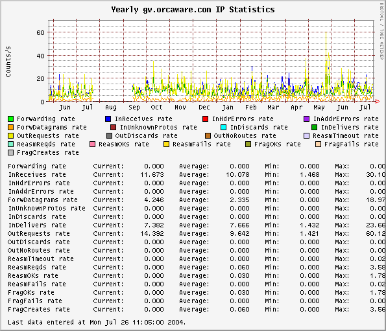Click InDelivers current value 7.382
Viewport: 386px width, 331px height.
(x=154, y=225)
